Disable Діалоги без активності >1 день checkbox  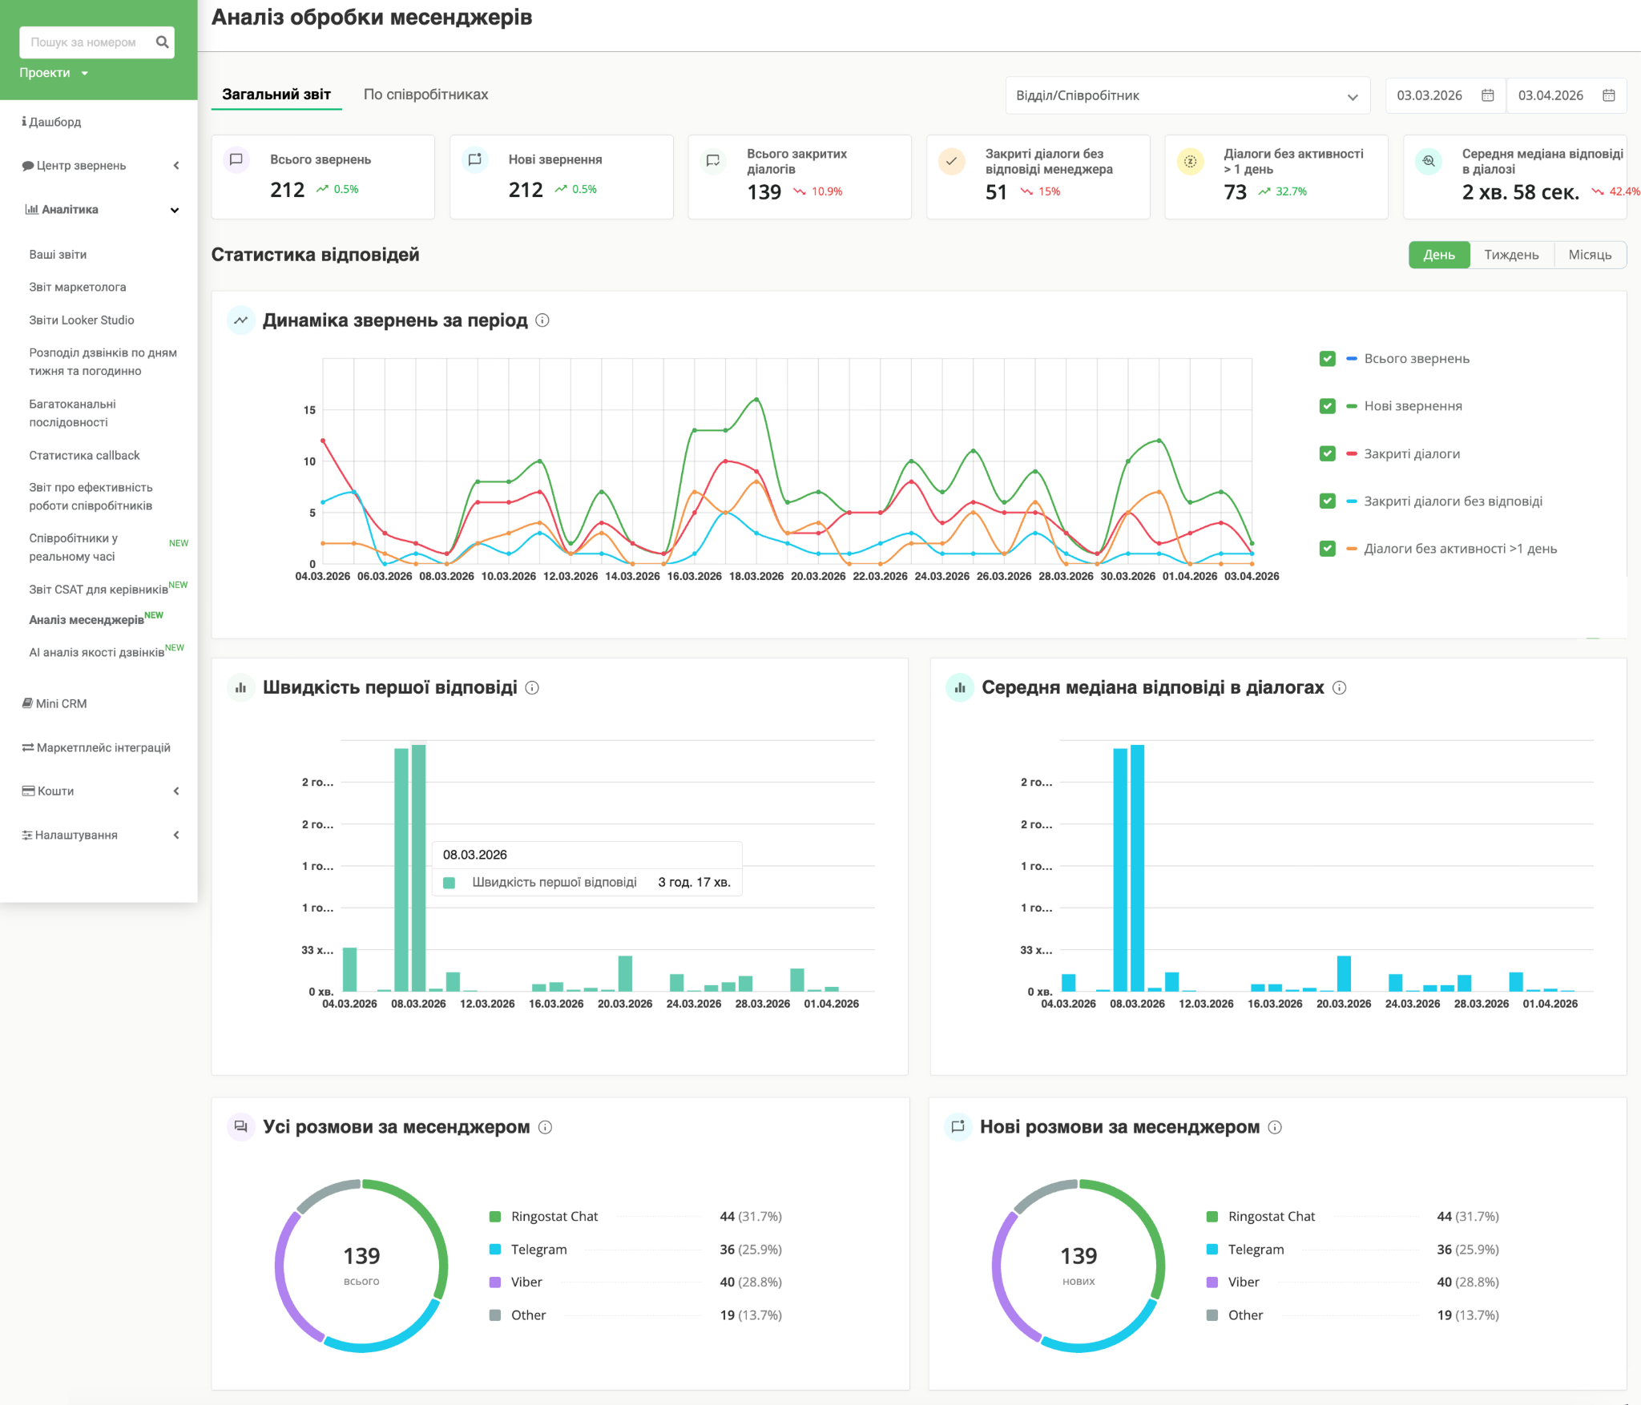(1327, 549)
